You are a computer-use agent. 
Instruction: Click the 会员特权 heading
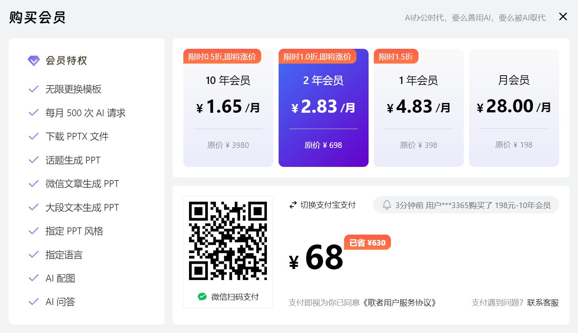pyautogui.click(x=66, y=61)
